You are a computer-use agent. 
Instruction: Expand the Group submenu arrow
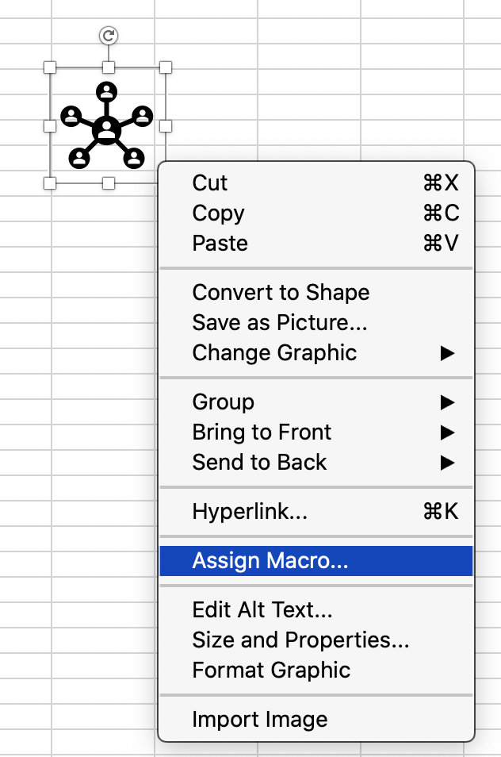pos(447,402)
